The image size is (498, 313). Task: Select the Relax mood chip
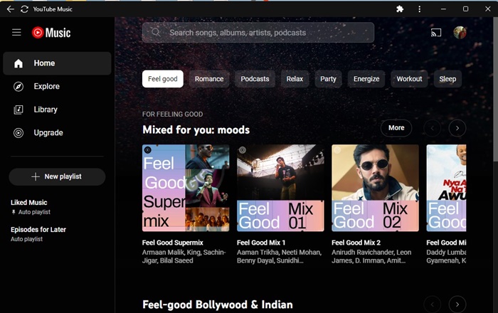click(295, 79)
